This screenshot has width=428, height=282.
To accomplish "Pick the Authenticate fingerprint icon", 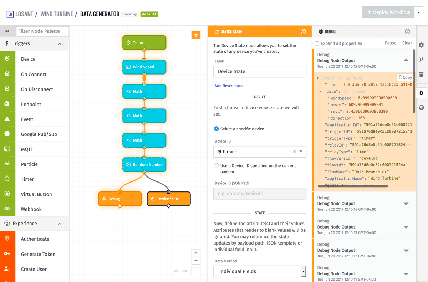I will [x=7, y=239].
